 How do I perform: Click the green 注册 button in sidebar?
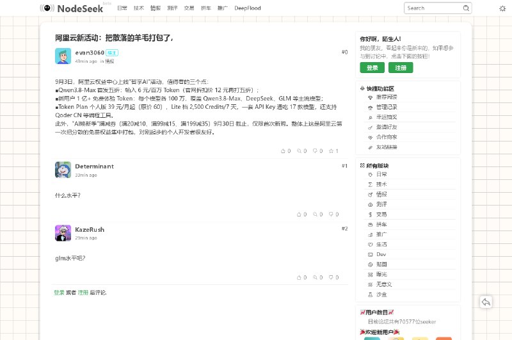pos(401,68)
